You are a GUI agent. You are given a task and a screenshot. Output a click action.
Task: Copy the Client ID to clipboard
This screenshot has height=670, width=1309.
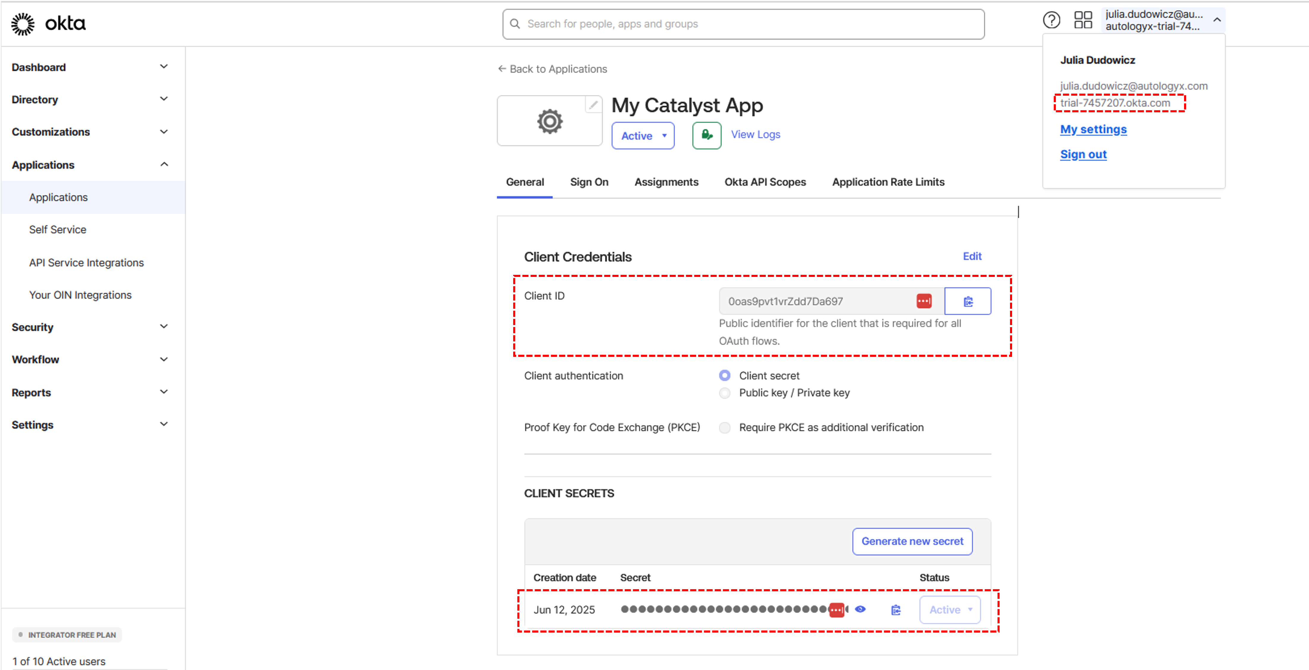[x=967, y=302]
